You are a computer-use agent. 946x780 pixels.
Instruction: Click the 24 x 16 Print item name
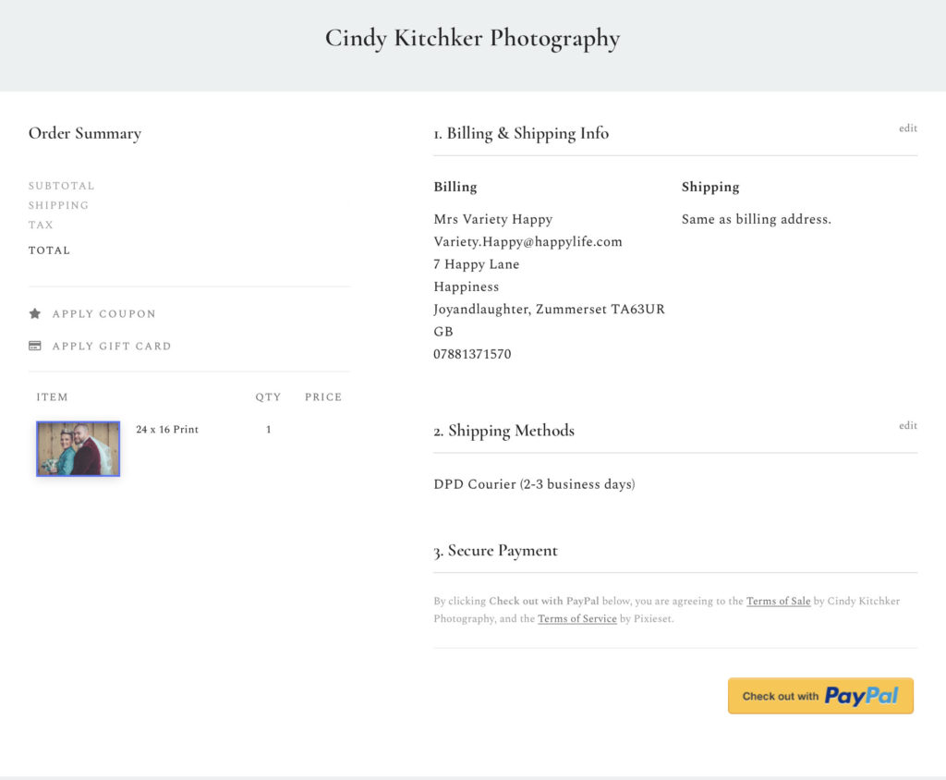click(167, 430)
